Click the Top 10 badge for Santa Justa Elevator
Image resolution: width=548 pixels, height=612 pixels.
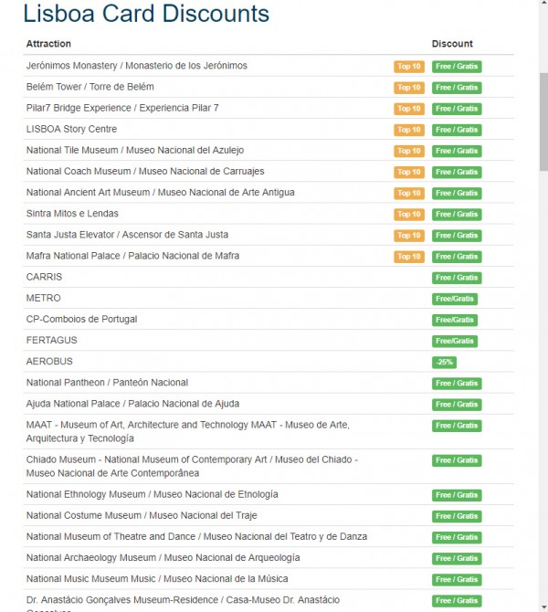pyautogui.click(x=408, y=236)
